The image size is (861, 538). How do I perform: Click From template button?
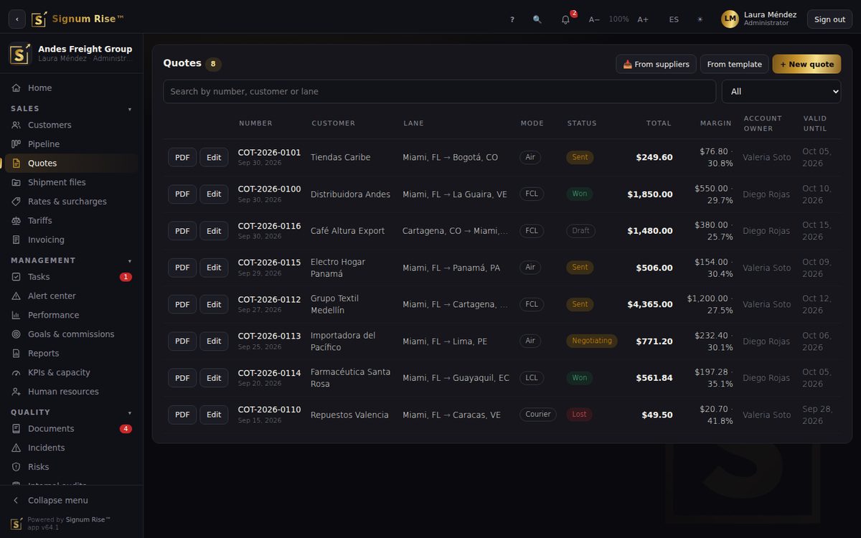point(734,64)
